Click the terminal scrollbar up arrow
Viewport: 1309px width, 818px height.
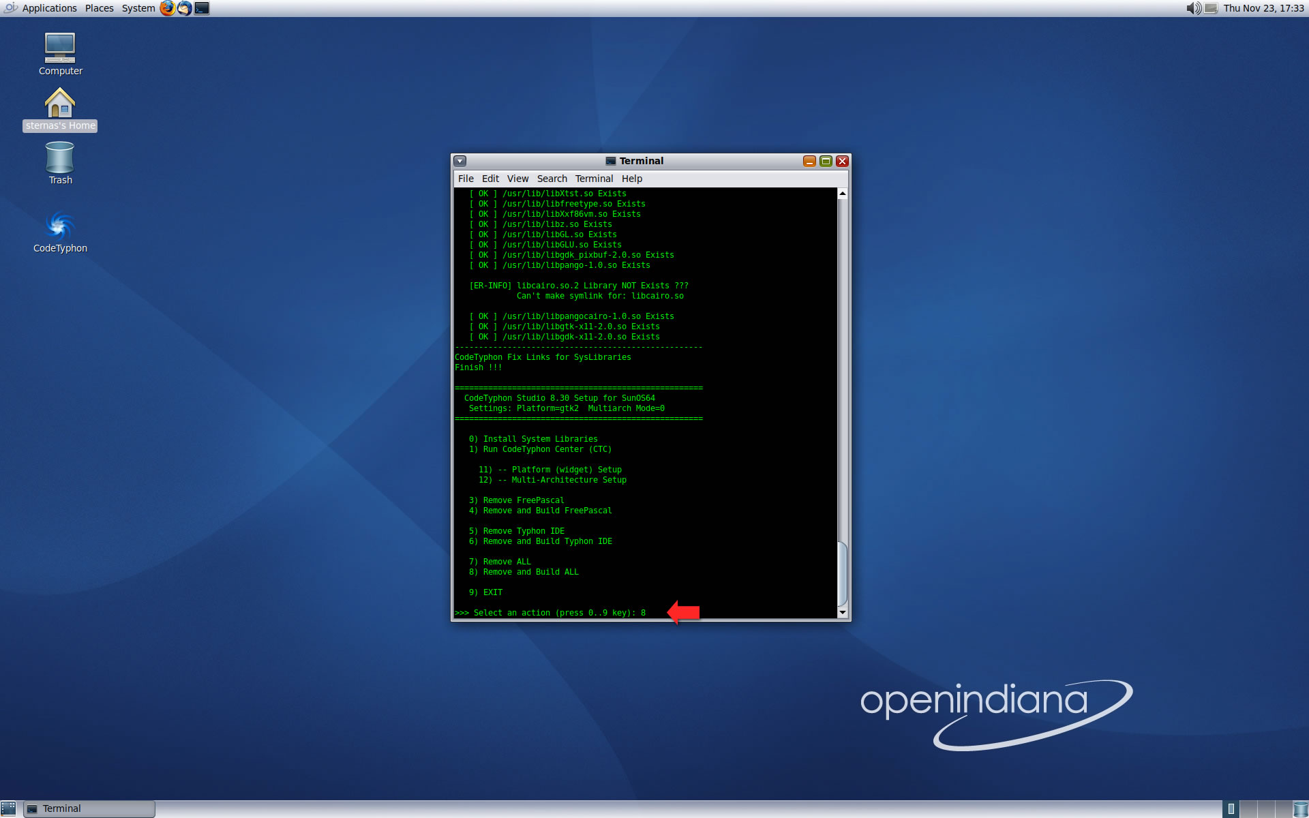tap(843, 194)
